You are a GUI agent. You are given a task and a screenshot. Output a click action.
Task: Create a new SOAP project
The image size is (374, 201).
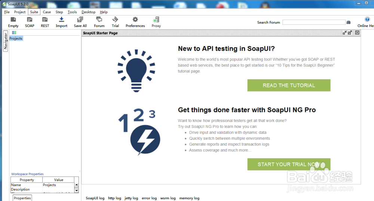(x=30, y=22)
